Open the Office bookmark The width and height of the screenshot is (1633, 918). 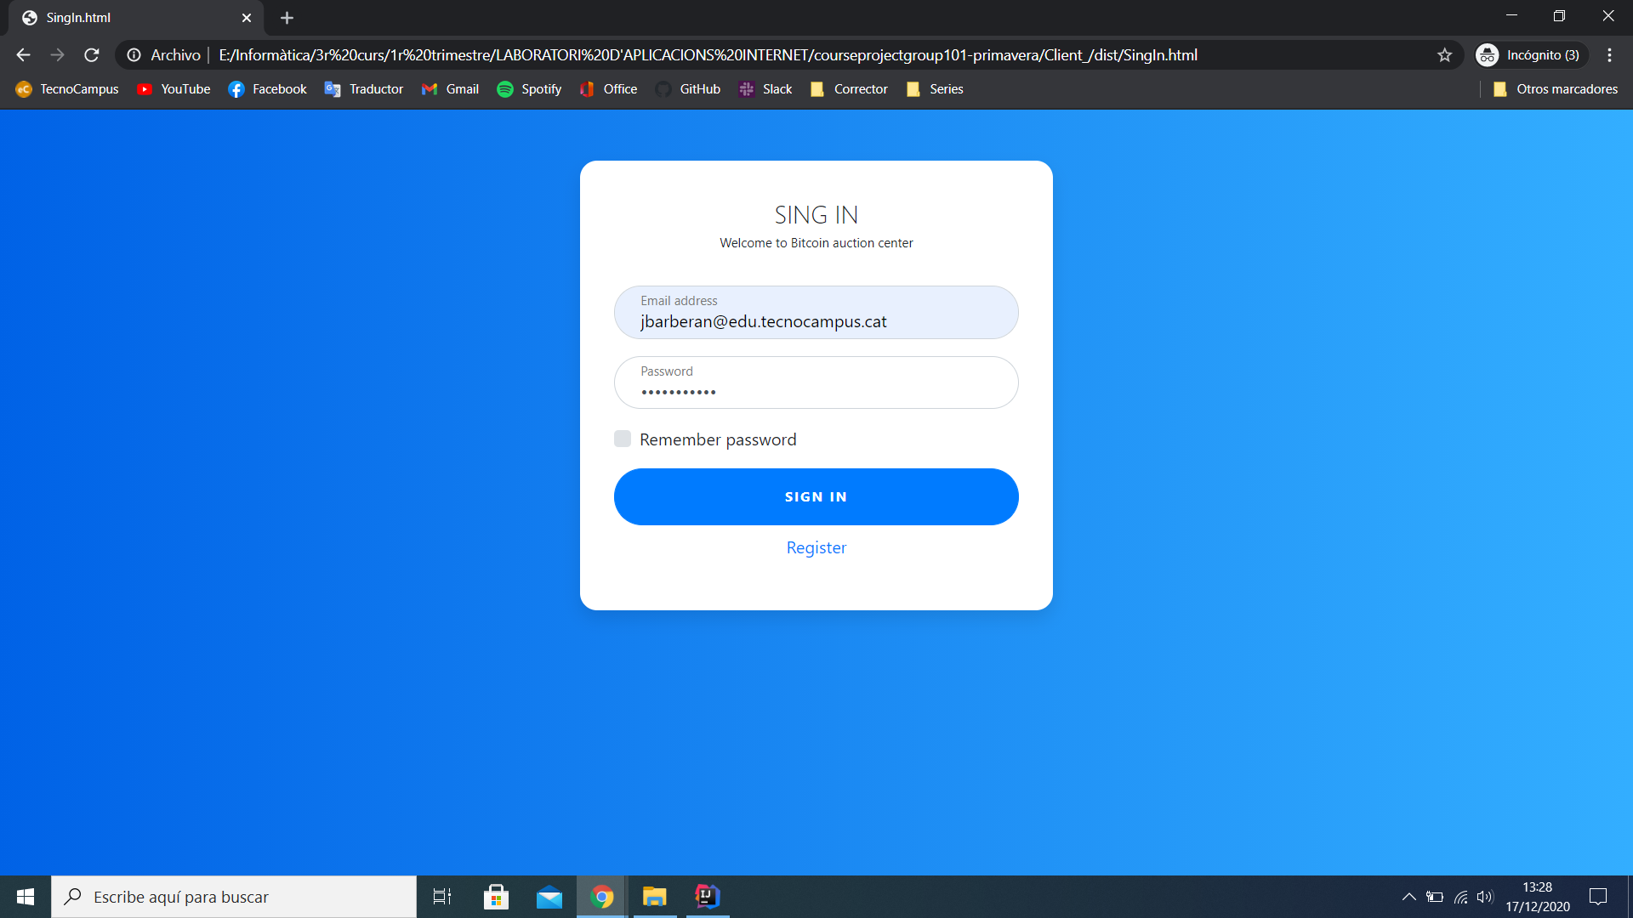coord(607,88)
